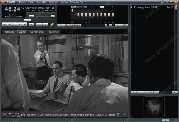This screenshot has width=179, height=122.
Task: Click the spectrum analyzer visualization
Action: click(14, 15)
